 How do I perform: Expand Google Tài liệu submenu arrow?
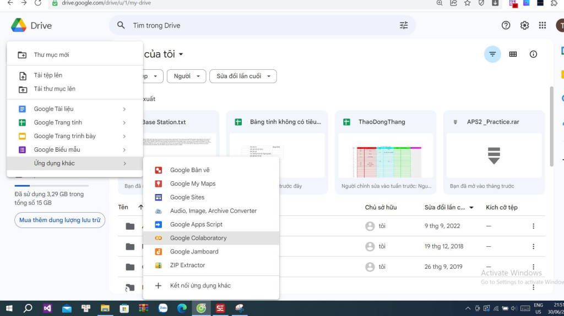(124, 109)
